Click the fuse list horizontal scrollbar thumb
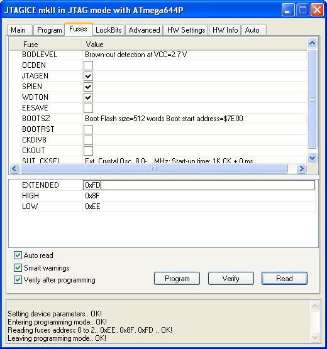This screenshot has width=327, height=349. tap(154, 168)
